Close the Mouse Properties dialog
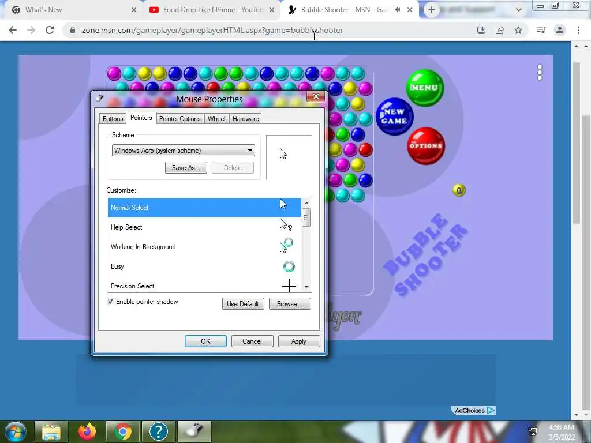This screenshot has width=591, height=443. click(x=316, y=96)
